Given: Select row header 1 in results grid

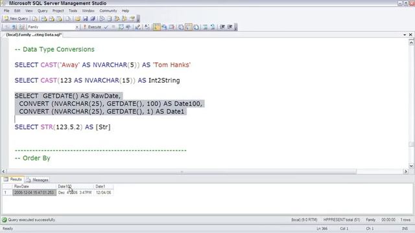Looking at the screenshot, I should (x=7, y=193).
